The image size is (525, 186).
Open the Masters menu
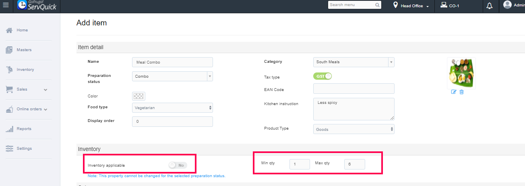(x=24, y=50)
